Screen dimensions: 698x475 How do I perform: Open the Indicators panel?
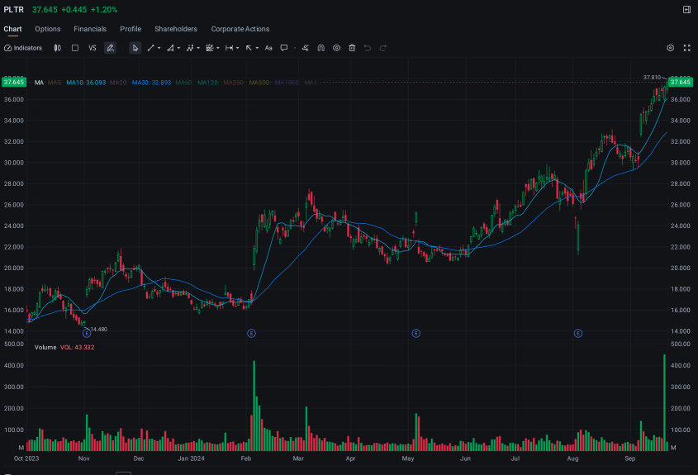pos(23,48)
